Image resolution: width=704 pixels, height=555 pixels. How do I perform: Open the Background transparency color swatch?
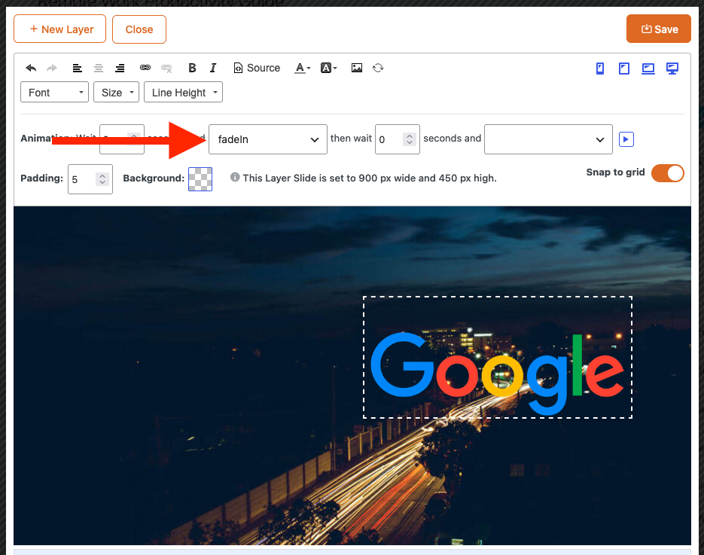(200, 178)
